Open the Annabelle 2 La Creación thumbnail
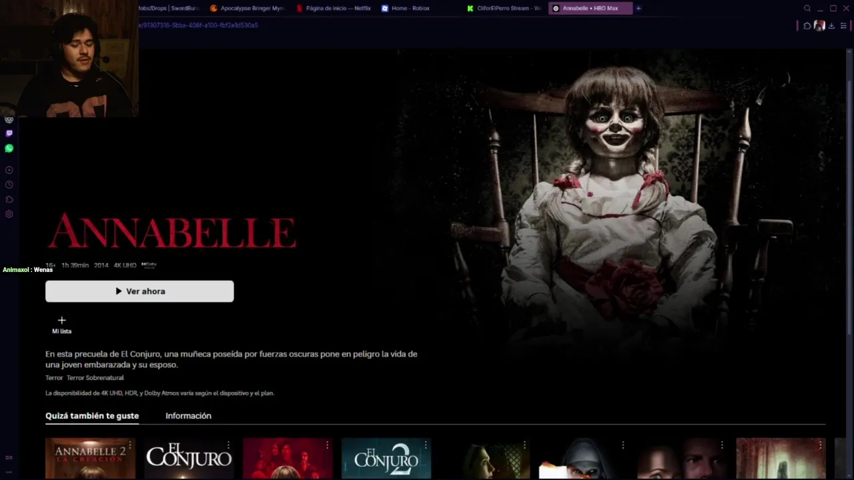The width and height of the screenshot is (854, 480). coord(90,459)
